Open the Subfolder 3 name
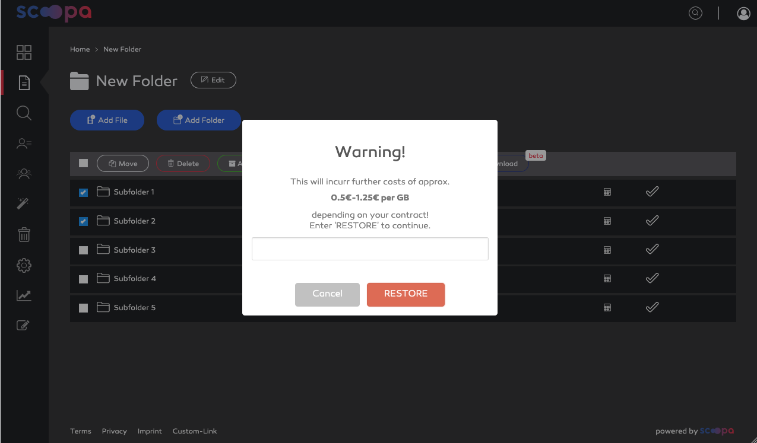 (135, 250)
